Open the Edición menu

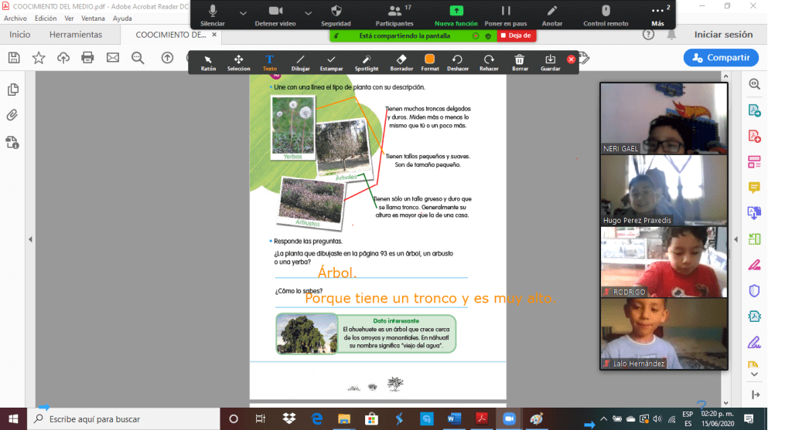coord(46,18)
